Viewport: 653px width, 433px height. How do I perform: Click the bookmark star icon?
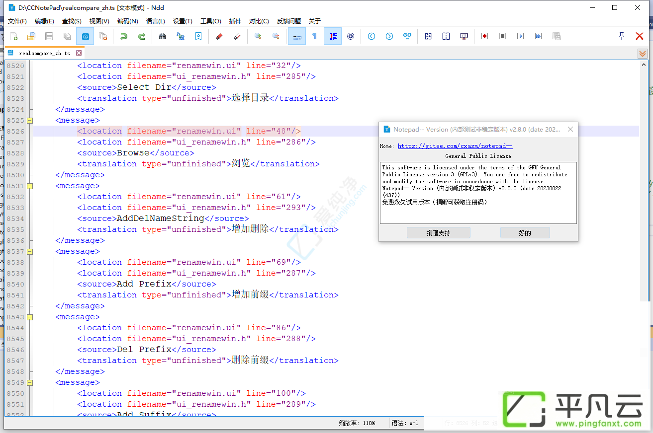pyautogui.click(x=198, y=36)
